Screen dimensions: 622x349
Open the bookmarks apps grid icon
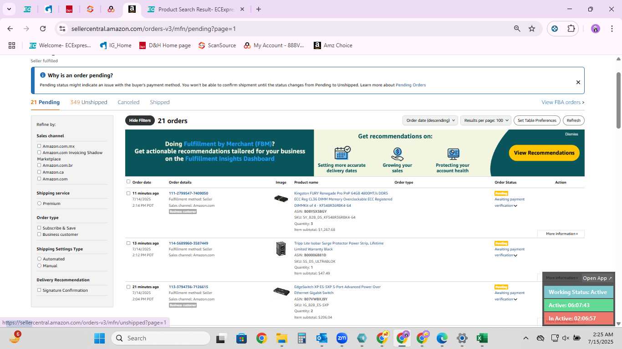tap(12, 45)
